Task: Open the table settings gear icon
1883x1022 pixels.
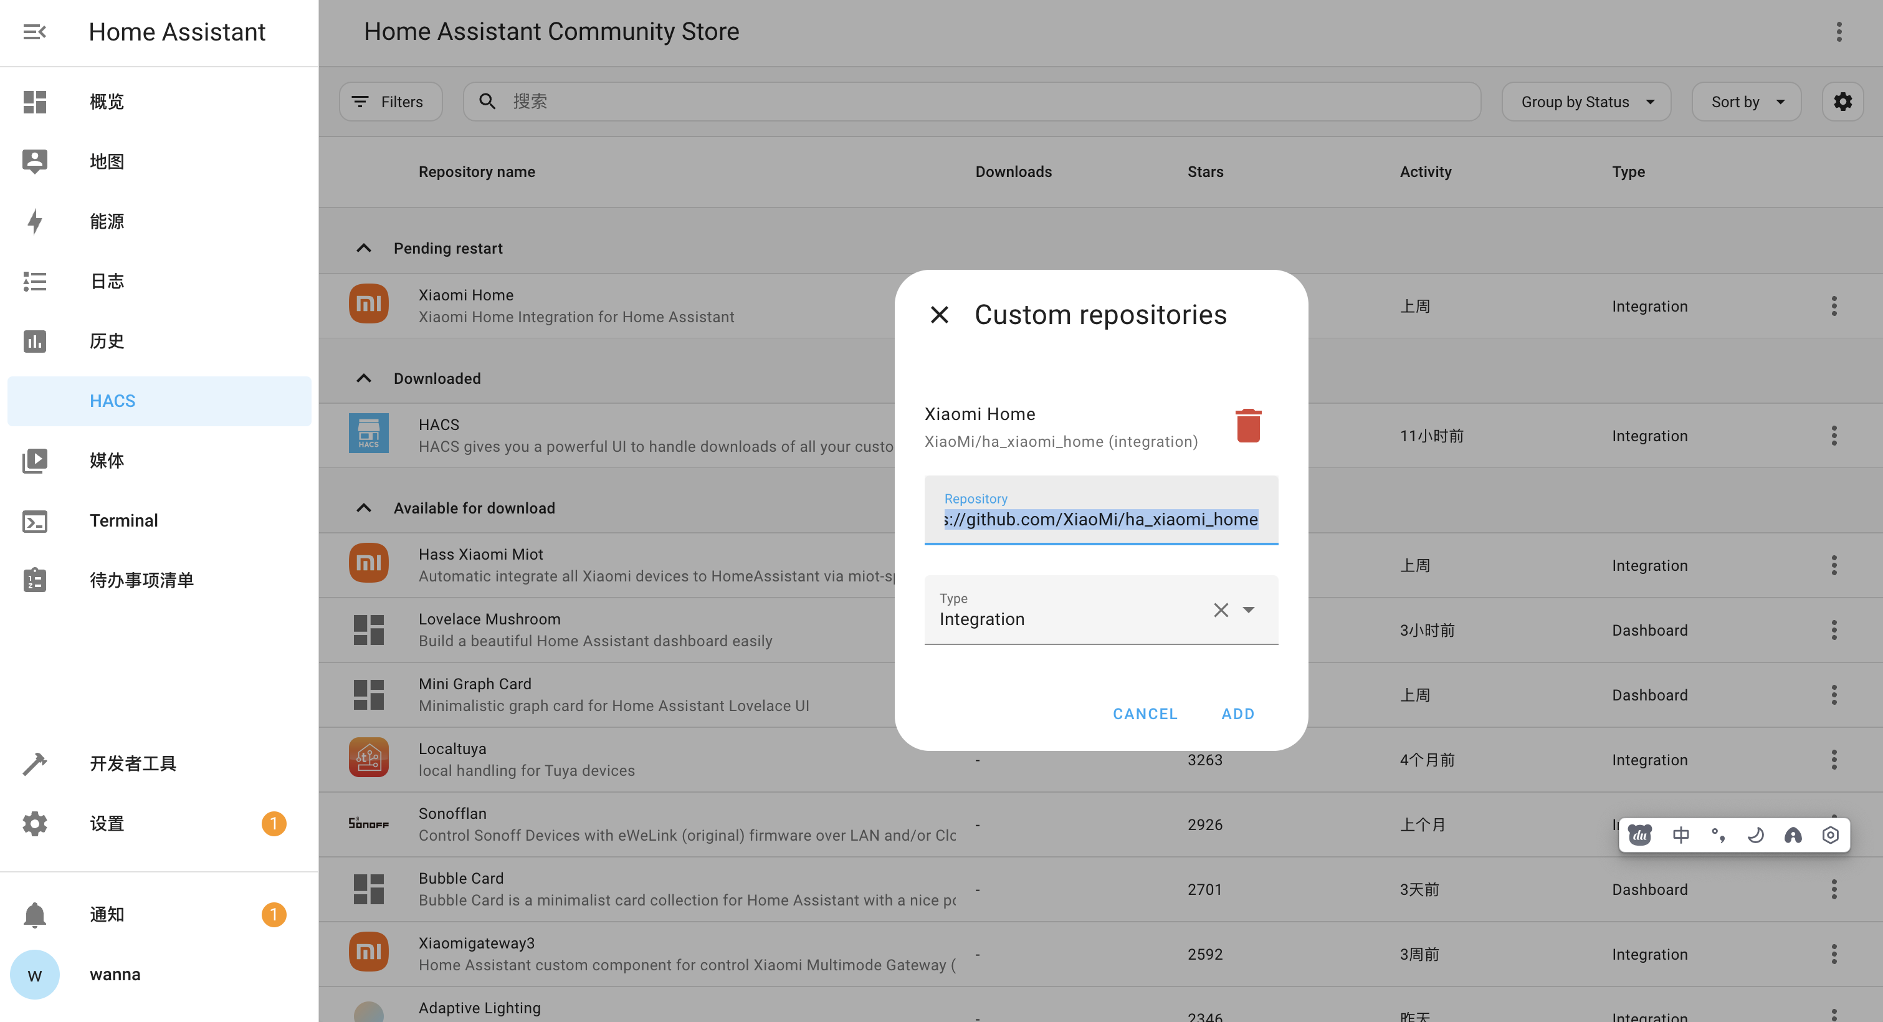Action: click(x=1842, y=102)
